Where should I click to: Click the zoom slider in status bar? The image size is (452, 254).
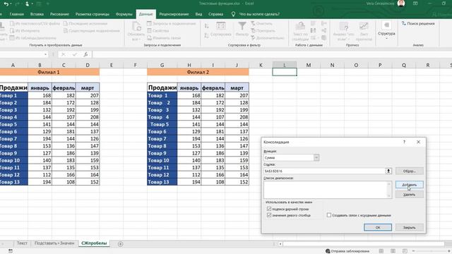coord(432,251)
